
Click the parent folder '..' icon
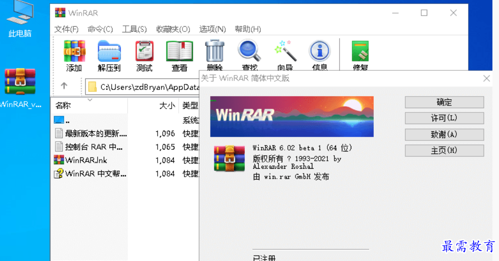[x=59, y=120]
